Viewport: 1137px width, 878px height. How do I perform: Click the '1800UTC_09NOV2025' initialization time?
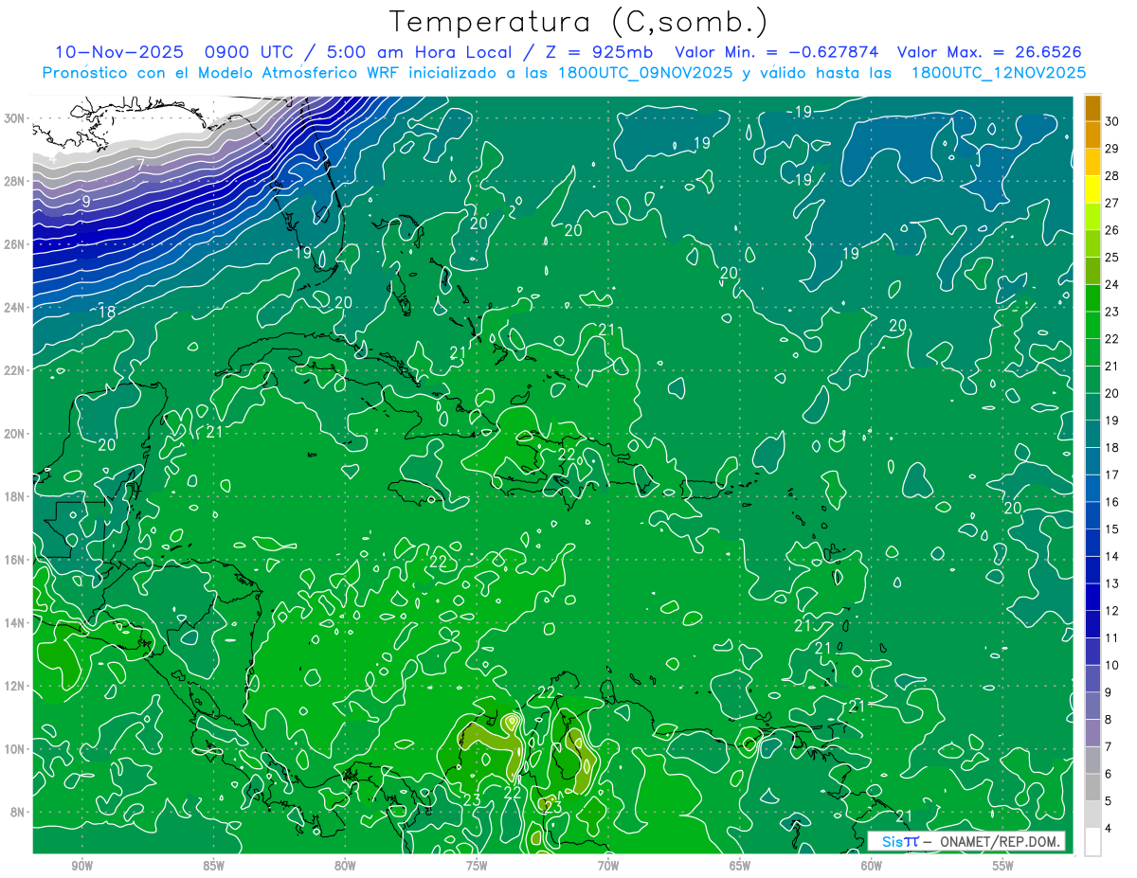coord(642,73)
